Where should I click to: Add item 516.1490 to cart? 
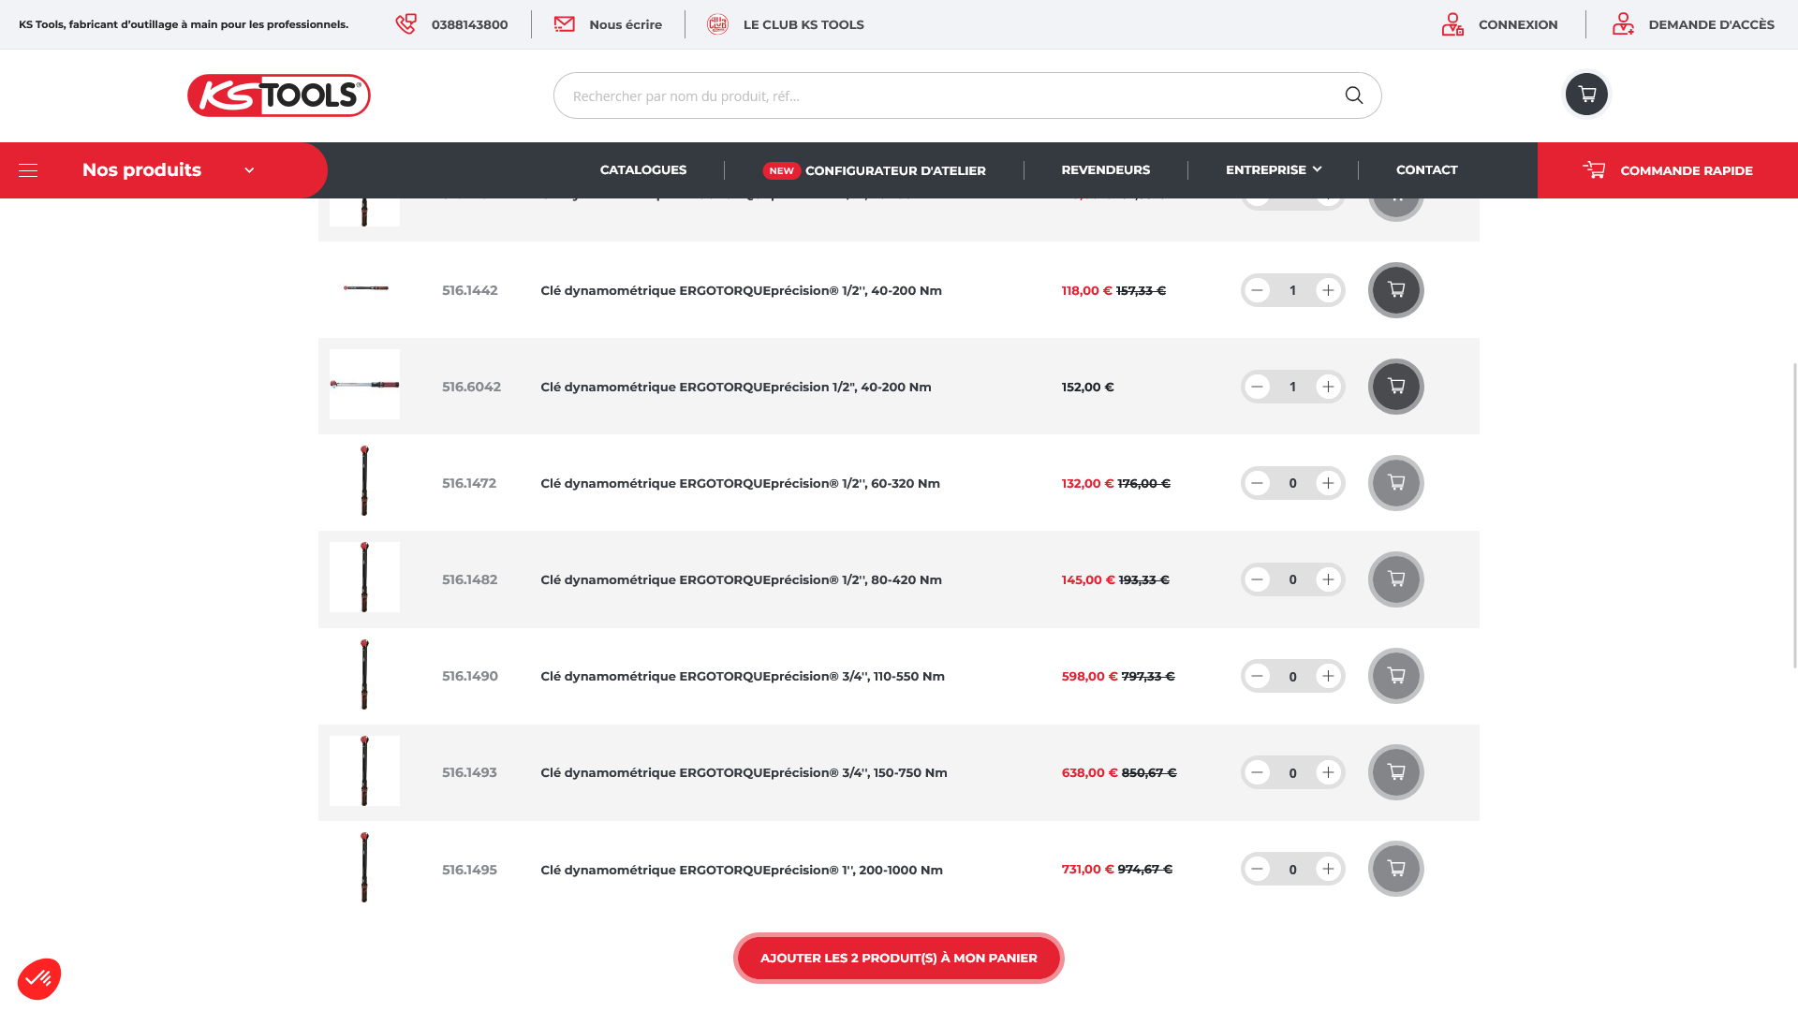(x=1395, y=676)
